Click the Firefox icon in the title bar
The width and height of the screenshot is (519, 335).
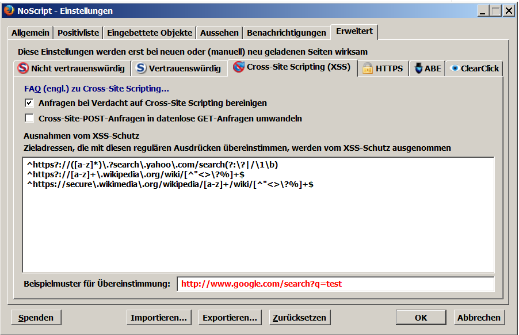pos(9,10)
